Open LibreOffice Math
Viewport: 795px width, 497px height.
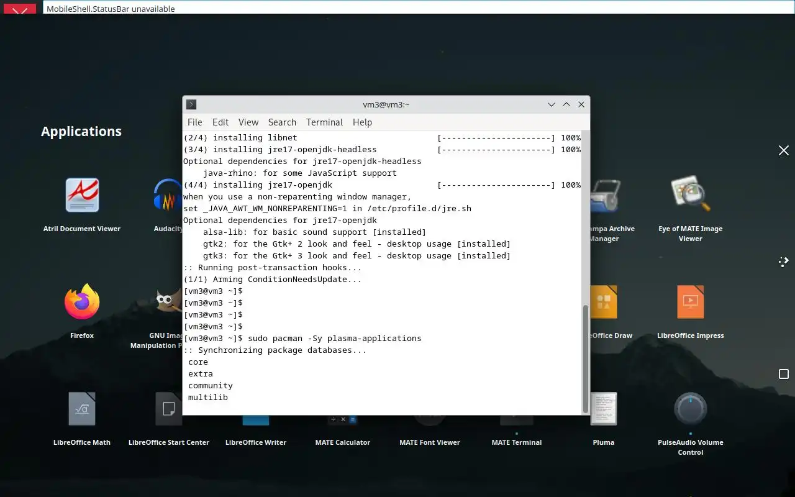[82, 409]
